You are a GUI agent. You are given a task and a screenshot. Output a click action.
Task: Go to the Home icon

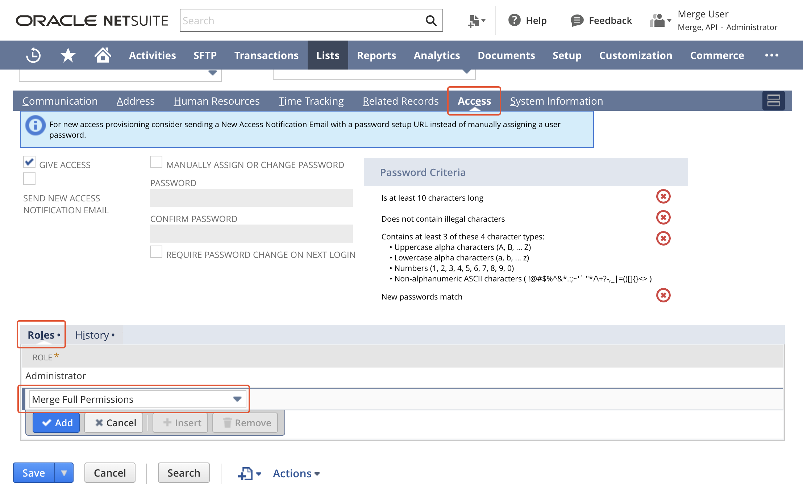pos(103,55)
